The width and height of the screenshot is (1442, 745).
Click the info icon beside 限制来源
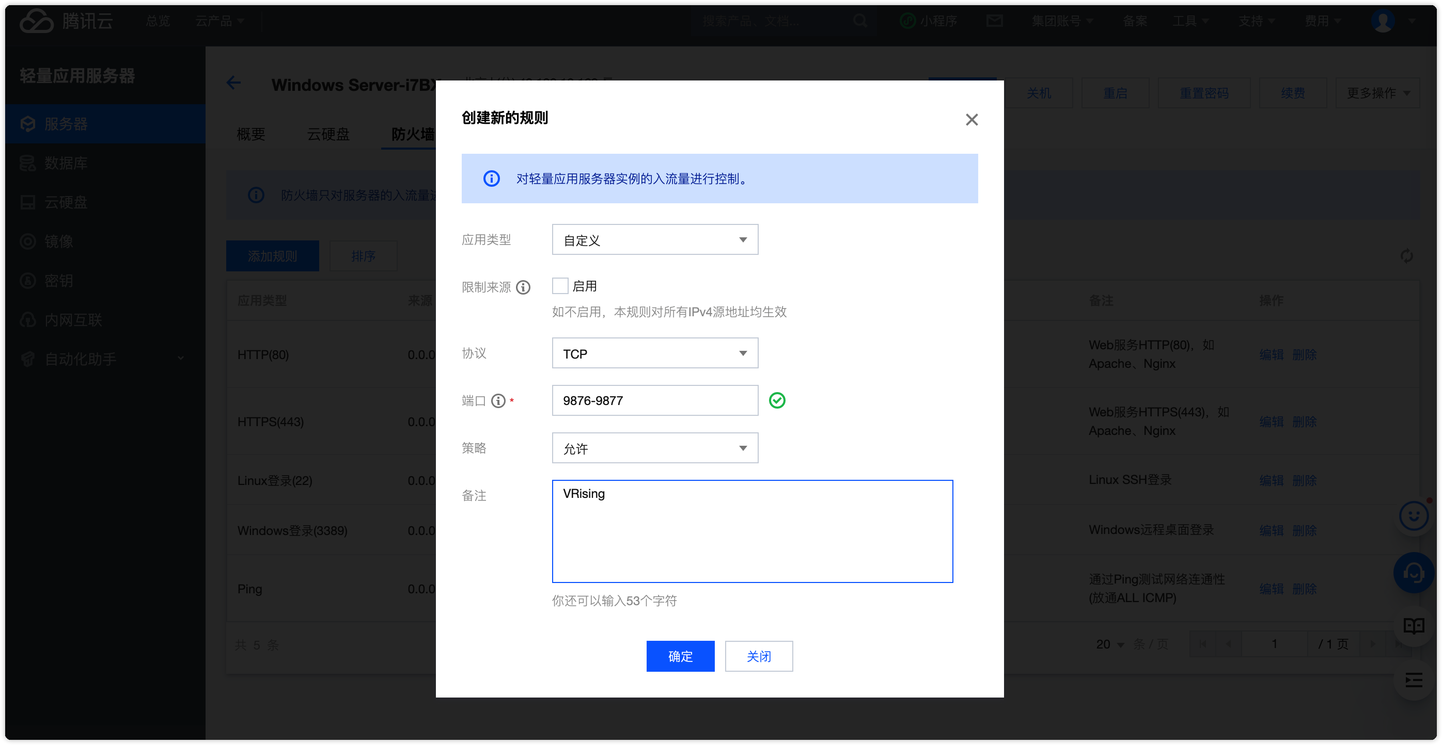523,287
